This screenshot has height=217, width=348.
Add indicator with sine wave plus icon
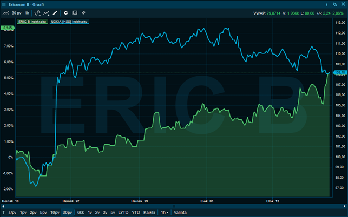click(37, 13)
